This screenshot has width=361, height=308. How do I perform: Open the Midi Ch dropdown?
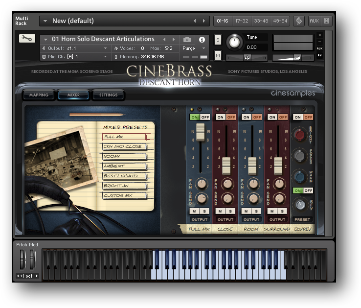click(105, 56)
